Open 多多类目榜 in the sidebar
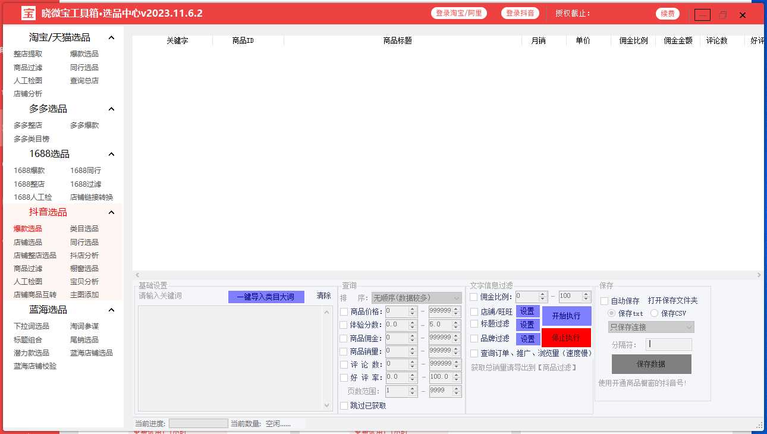This screenshot has height=434, width=767. click(x=32, y=139)
